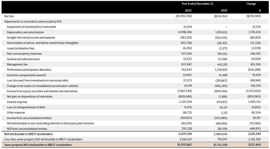Click 'Adjustments to reconcile to same property NOI'
The width and height of the screenshot is (270, 149).
click(33, 22)
